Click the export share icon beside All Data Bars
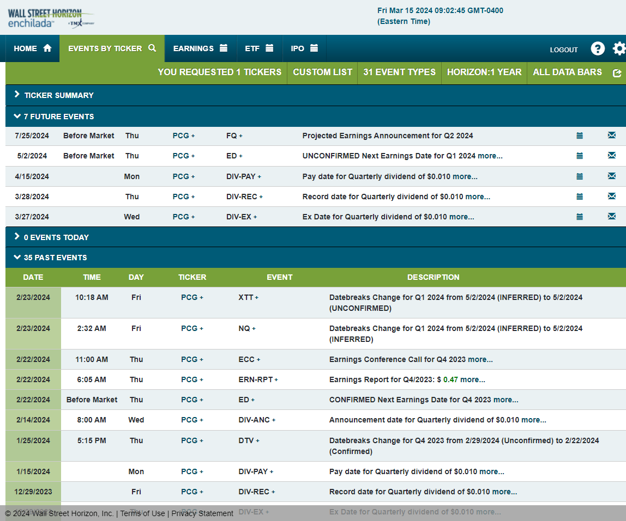Viewport: 626px width, 521px height. 617,73
